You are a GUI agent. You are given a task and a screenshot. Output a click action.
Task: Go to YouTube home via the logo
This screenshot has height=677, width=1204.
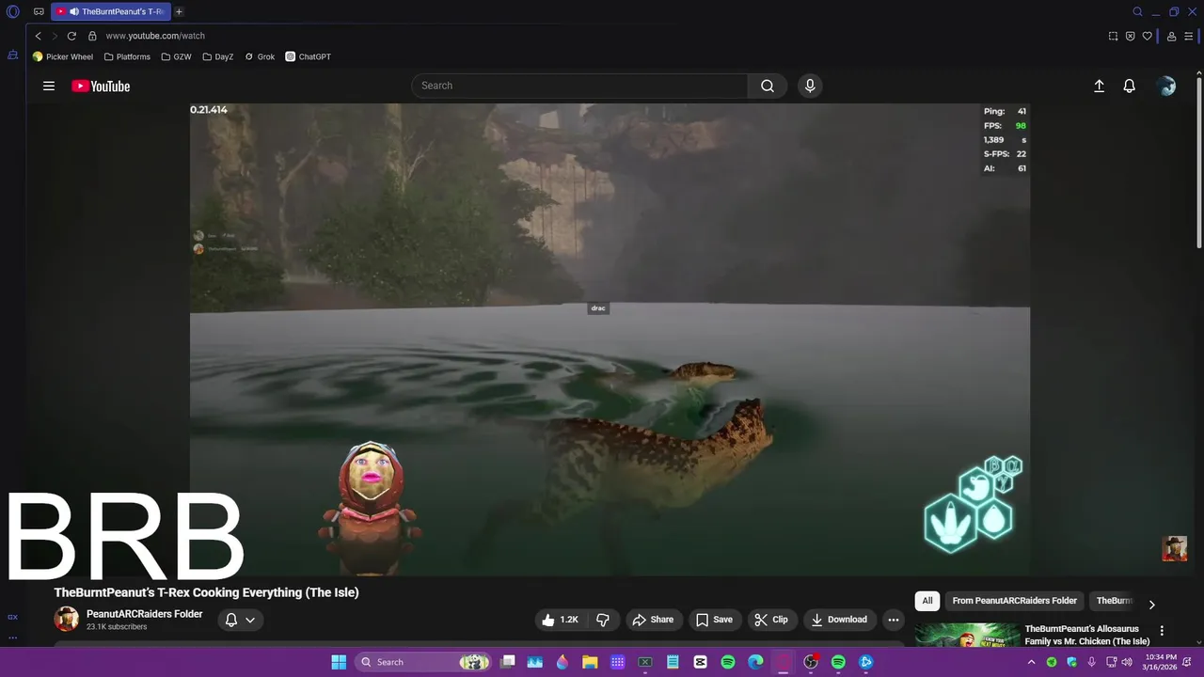[101, 86]
